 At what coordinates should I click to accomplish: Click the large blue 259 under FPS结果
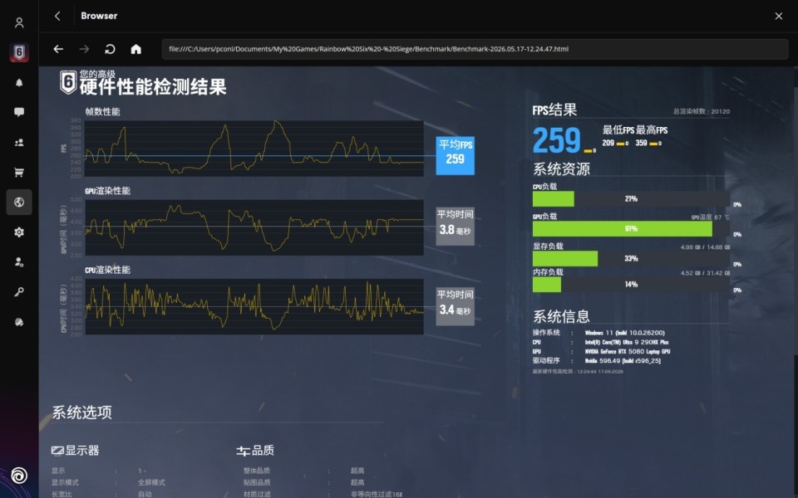556,140
